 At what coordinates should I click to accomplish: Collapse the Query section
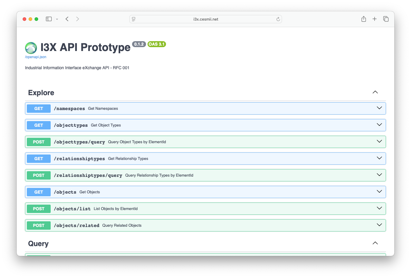pos(375,243)
